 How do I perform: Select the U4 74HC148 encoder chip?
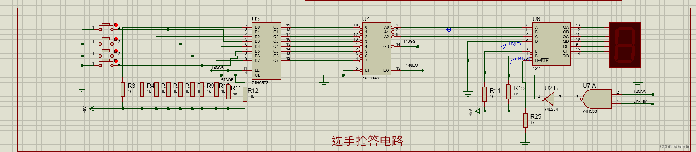pyautogui.click(x=377, y=49)
